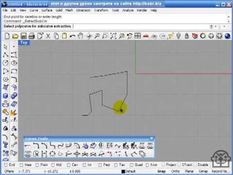Toggle the Tan osnap checkbox

(116, 165)
